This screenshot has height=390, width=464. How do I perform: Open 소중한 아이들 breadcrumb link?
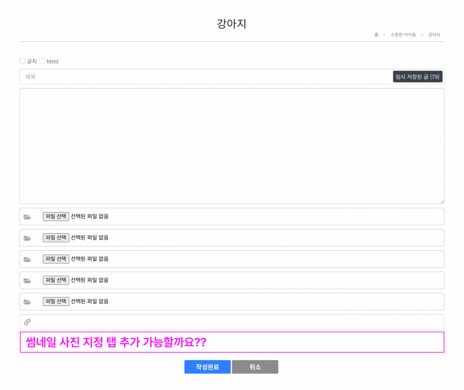pos(403,35)
